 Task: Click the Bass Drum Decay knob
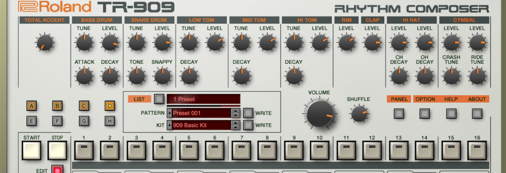click(110, 76)
